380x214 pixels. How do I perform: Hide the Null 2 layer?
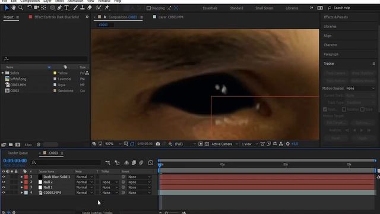click(4, 182)
